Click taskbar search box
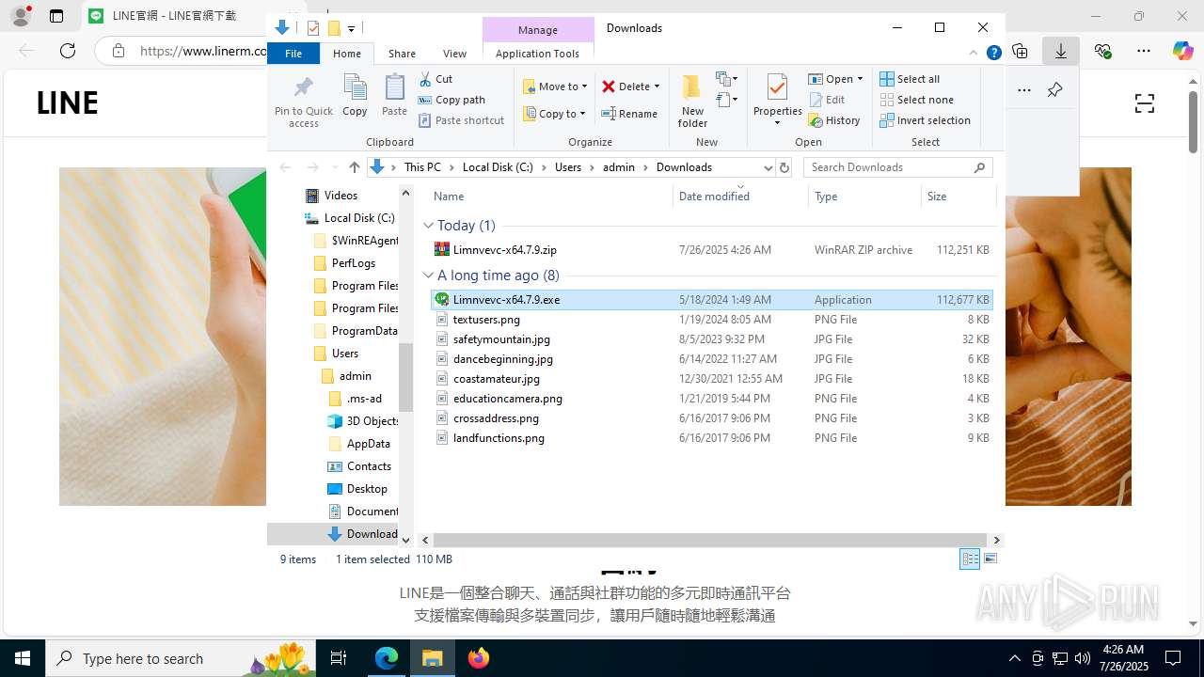 coord(179,658)
